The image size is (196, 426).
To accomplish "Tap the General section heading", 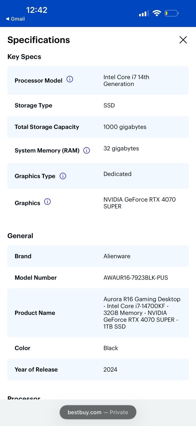I will pos(20,236).
